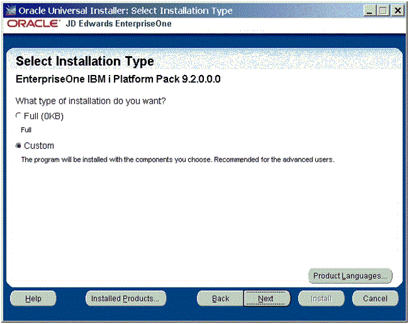Click 'JD Edwards EnterpriseOne' header text
The image size is (409, 324).
119,23
